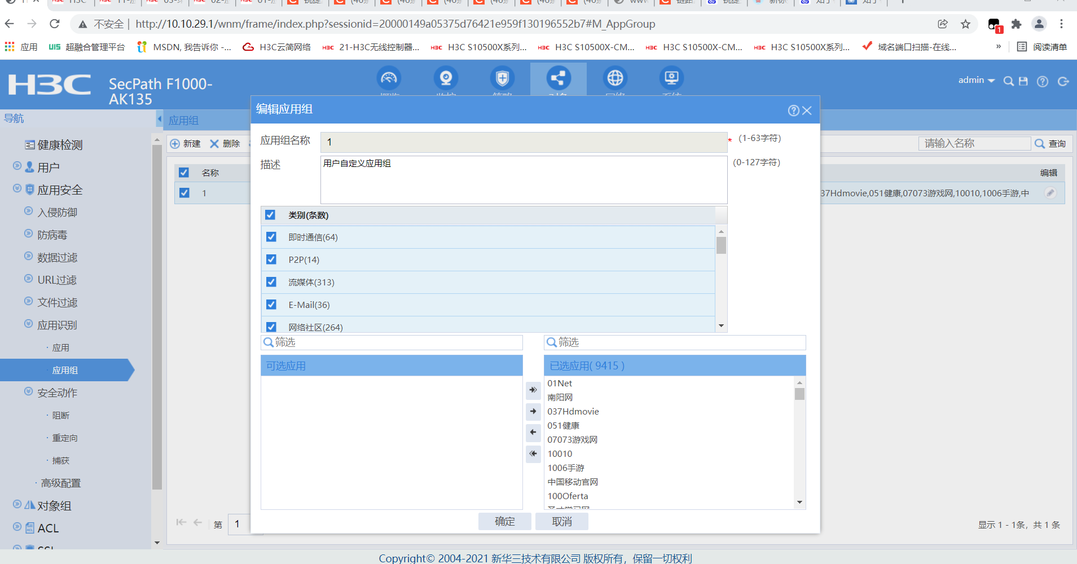Move all applications left with double arrow
Viewport: 1077px width, 564px height.
coord(533,453)
